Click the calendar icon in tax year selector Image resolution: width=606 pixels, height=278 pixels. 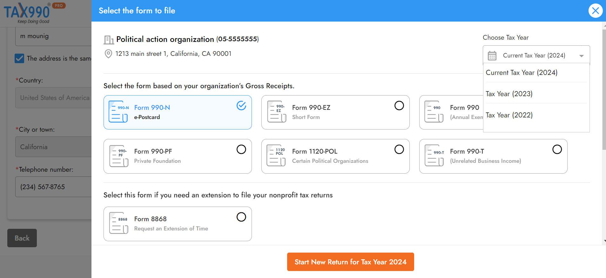(x=492, y=56)
